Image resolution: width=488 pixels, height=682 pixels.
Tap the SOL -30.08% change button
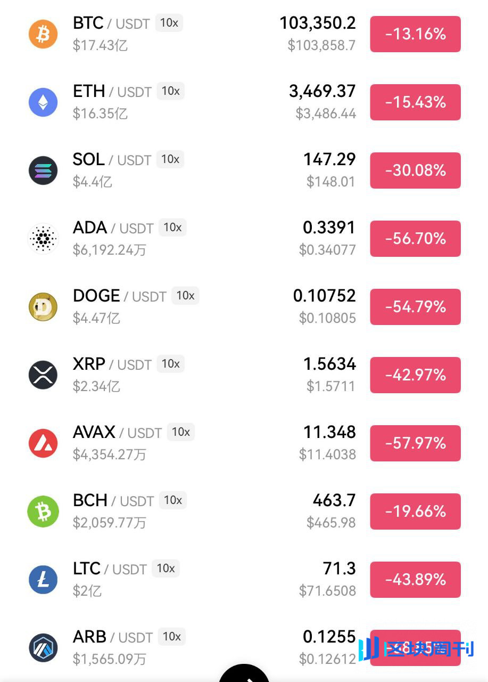click(415, 170)
